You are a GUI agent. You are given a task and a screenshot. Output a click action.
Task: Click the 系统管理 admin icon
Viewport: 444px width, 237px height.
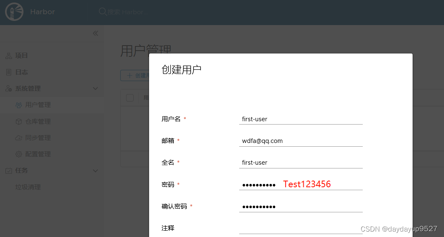coord(9,89)
